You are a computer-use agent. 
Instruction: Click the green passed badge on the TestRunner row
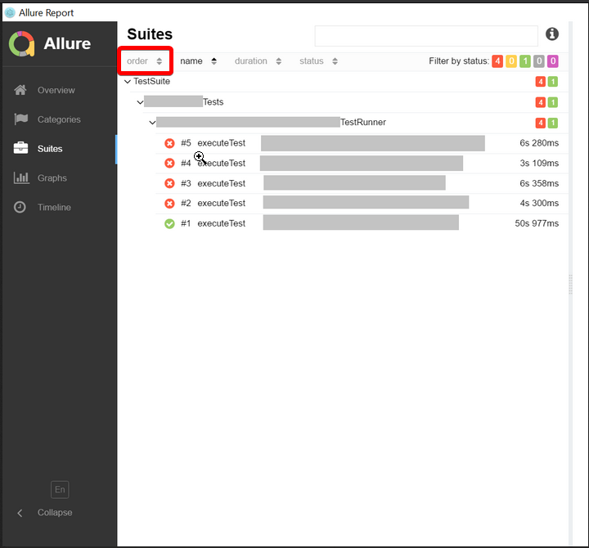pyautogui.click(x=552, y=123)
